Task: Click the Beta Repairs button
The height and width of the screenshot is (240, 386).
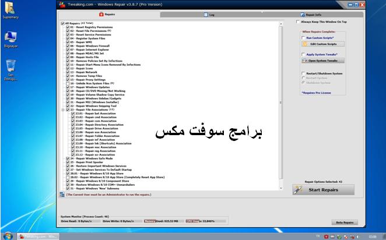Action: click(x=345, y=223)
